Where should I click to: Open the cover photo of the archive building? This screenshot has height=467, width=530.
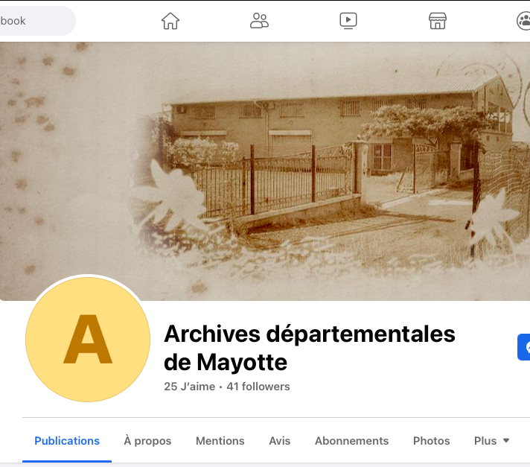[x=265, y=171]
